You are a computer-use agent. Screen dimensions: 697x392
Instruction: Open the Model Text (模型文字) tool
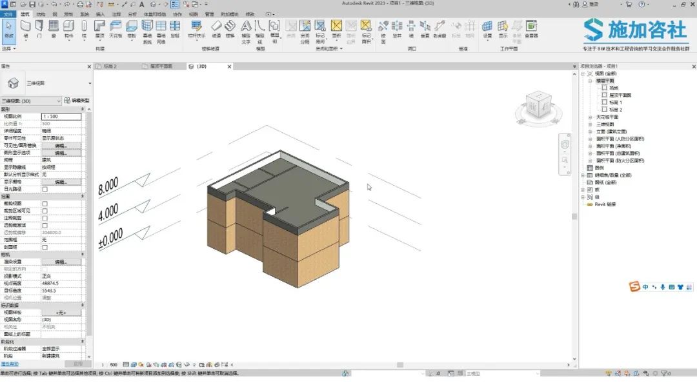point(246,32)
